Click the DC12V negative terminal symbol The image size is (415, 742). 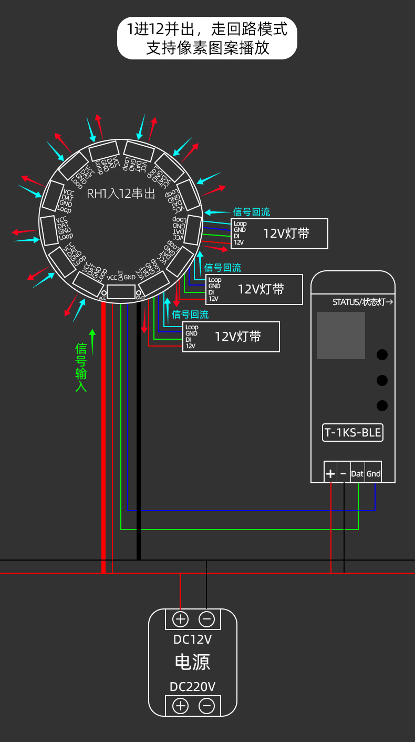point(207,619)
